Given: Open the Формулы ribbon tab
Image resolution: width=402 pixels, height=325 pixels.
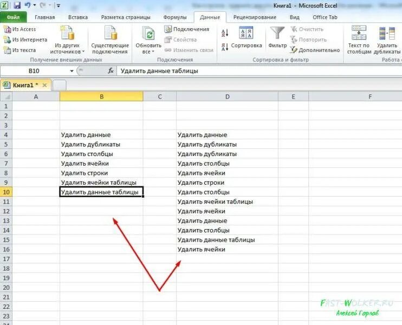Looking at the screenshot, I should (x=175, y=17).
